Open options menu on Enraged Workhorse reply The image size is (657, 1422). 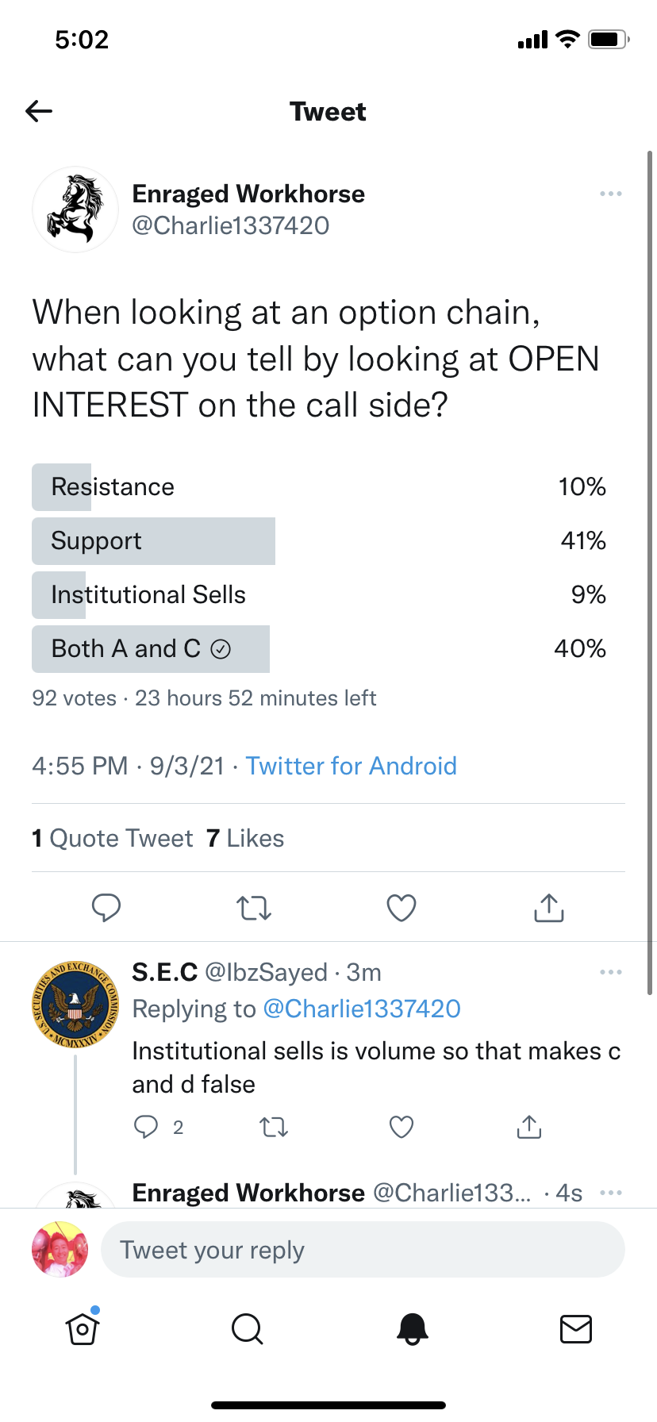(611, 1193)
